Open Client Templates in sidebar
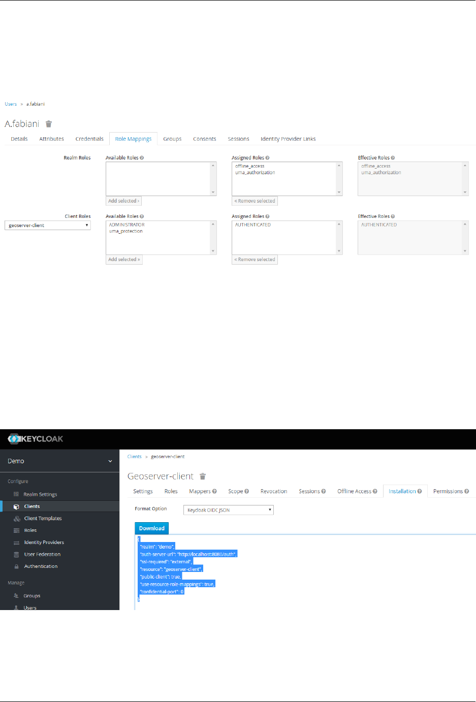476x702 pixels. tap(43, 519)
